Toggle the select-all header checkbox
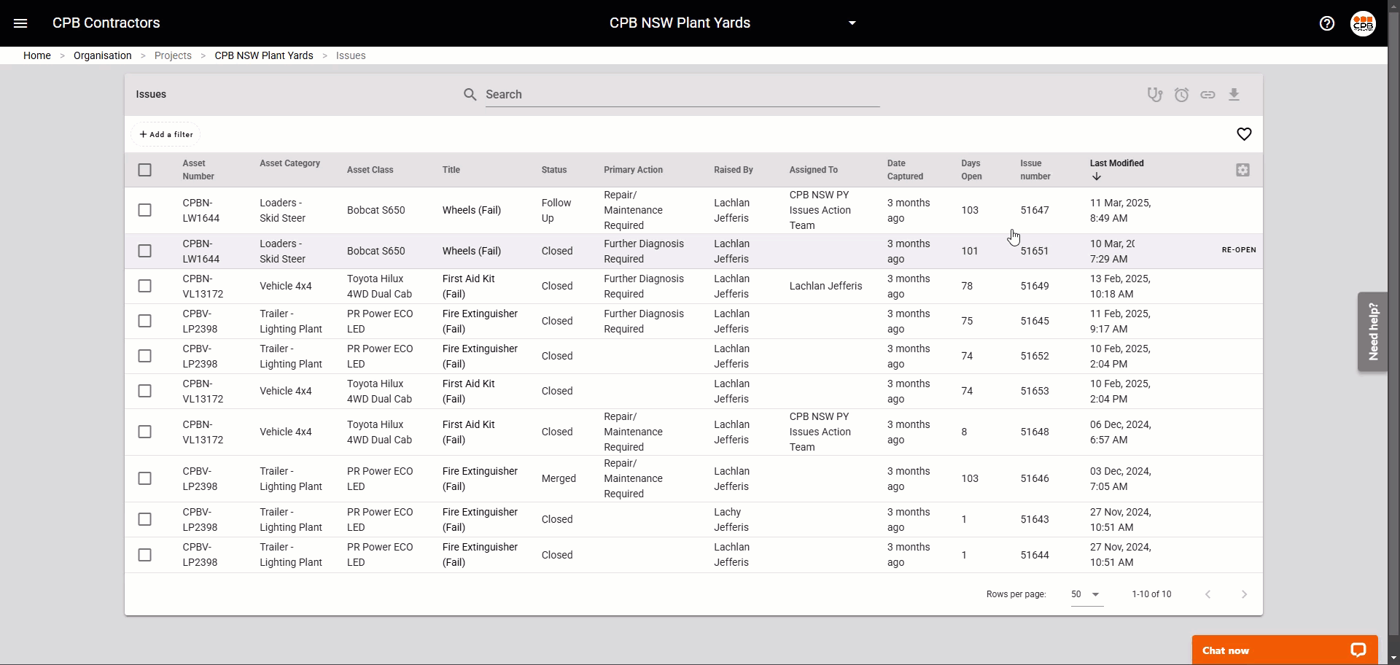The height and width of the screenshot is (665, 1400). point(145,170)
